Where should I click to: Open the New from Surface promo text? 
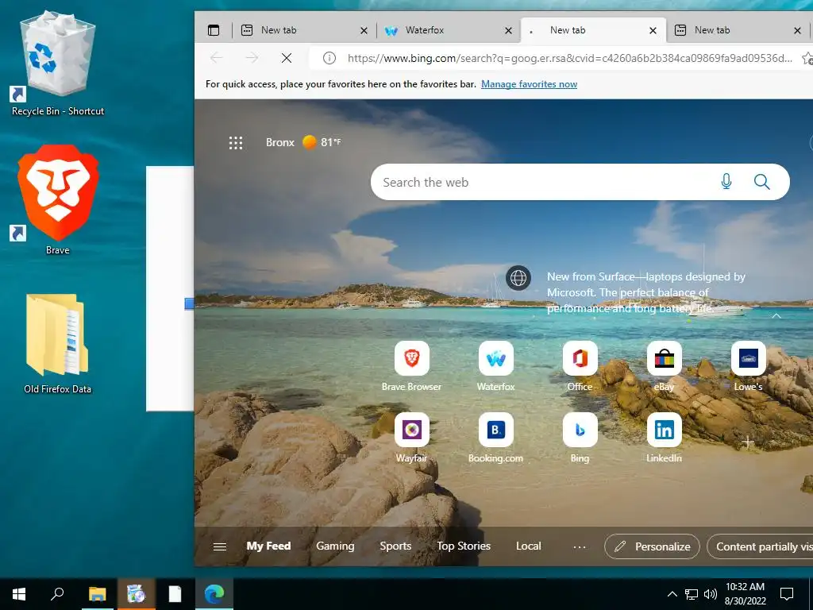pos(646,292)
